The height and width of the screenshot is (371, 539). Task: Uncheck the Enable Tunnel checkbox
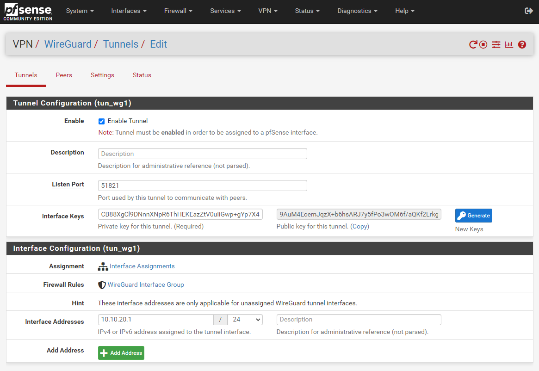[102, 121]
